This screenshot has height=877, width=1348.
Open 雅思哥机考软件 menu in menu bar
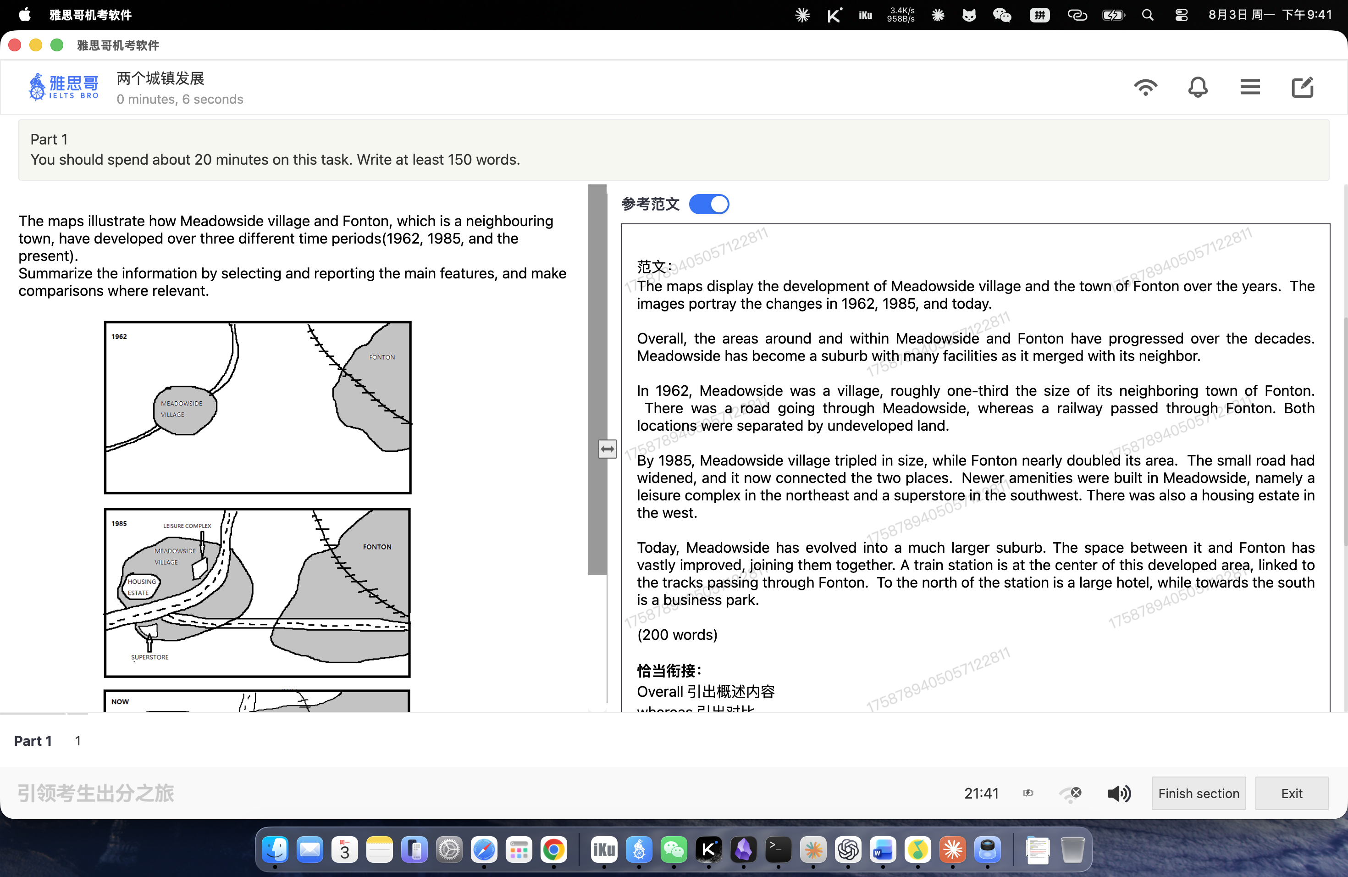tap(91, 15)
